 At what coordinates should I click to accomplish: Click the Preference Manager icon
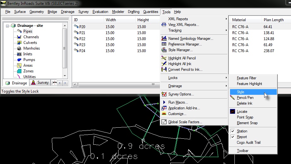[x=164, y=44]
